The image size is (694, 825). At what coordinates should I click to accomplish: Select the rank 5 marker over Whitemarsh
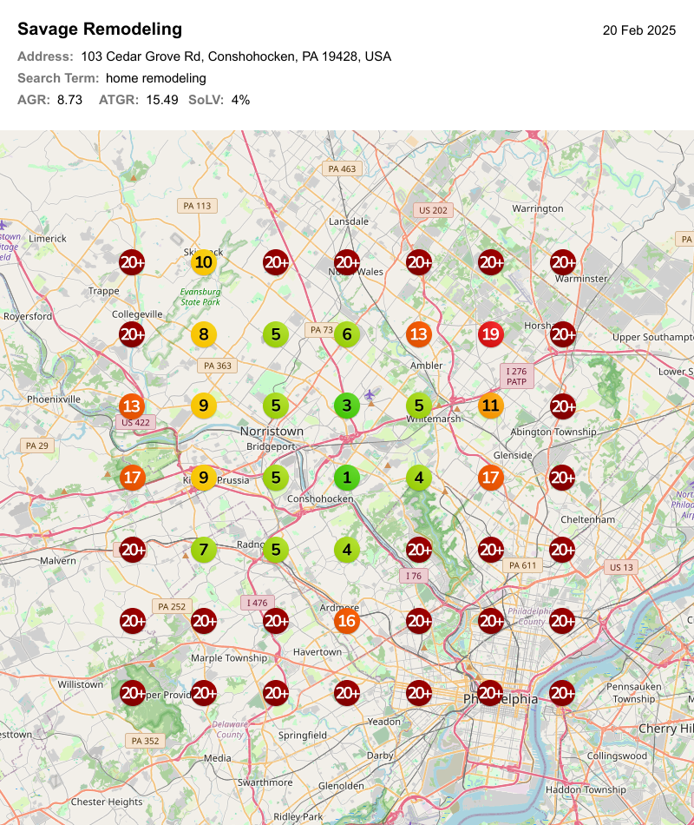tap(418, 406)
